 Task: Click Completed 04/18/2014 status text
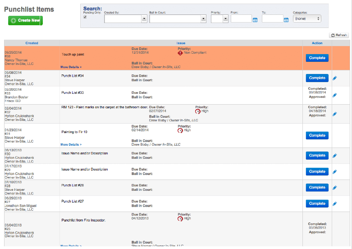[317, 109]
